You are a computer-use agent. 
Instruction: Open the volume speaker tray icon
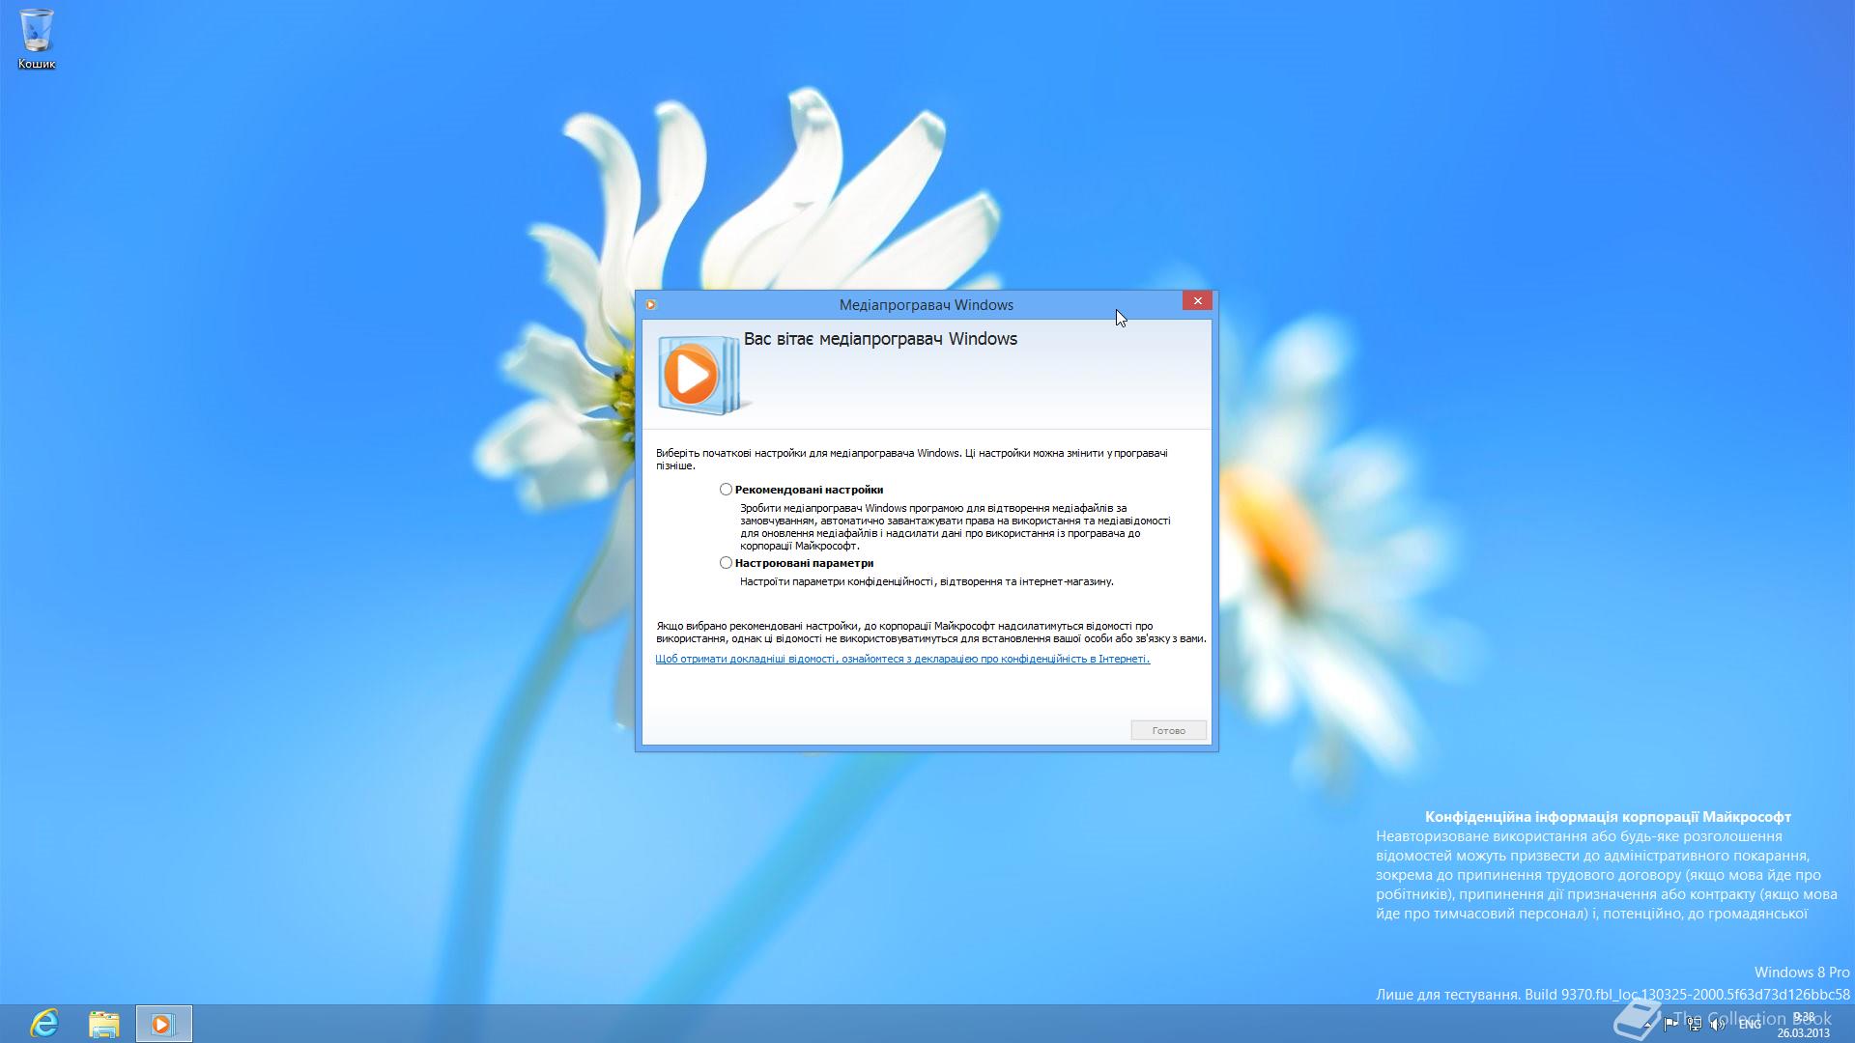(1718, 1025)
